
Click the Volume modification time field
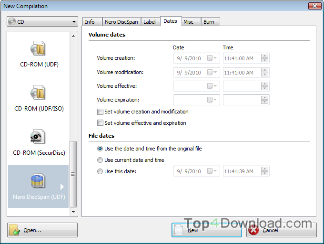point(246,73)
